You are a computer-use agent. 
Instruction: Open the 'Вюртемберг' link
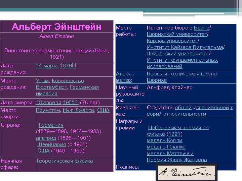pos(51,87)
